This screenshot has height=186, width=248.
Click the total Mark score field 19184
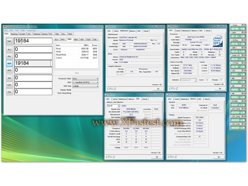(33, 41)
